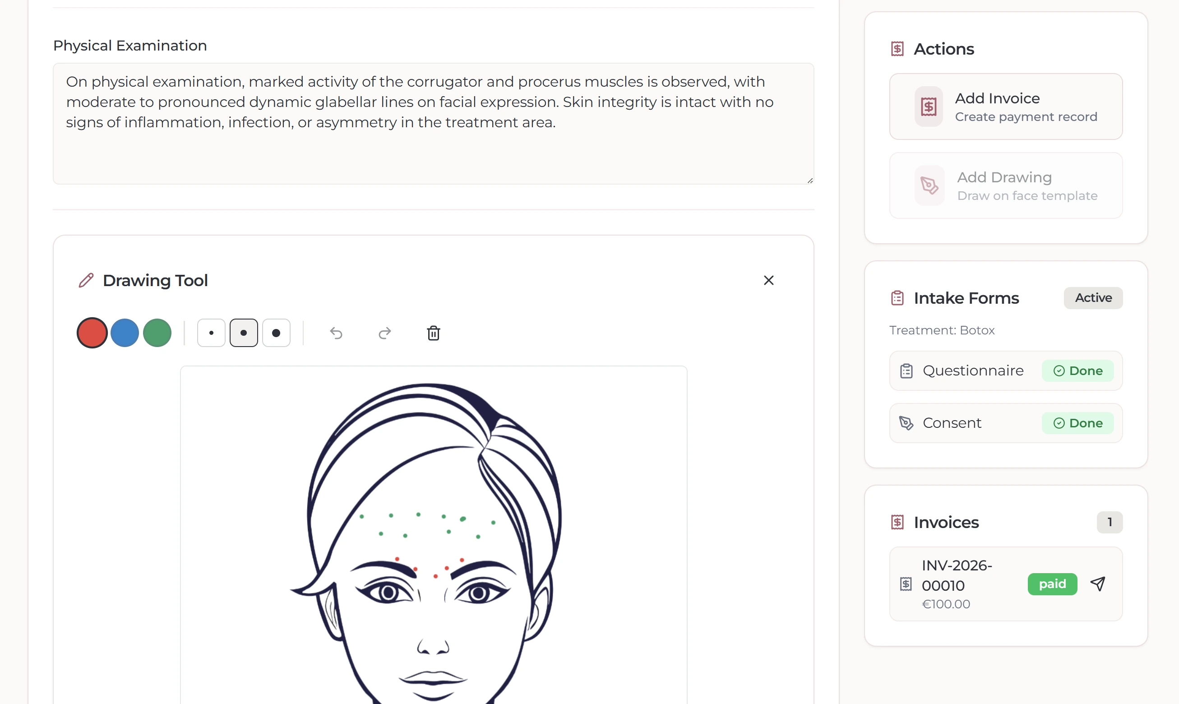This screenshot has width=1179, height=704.
Task: Send invoice INV-2026-00010 via paper plane icon
Action: pos(1098,584)
